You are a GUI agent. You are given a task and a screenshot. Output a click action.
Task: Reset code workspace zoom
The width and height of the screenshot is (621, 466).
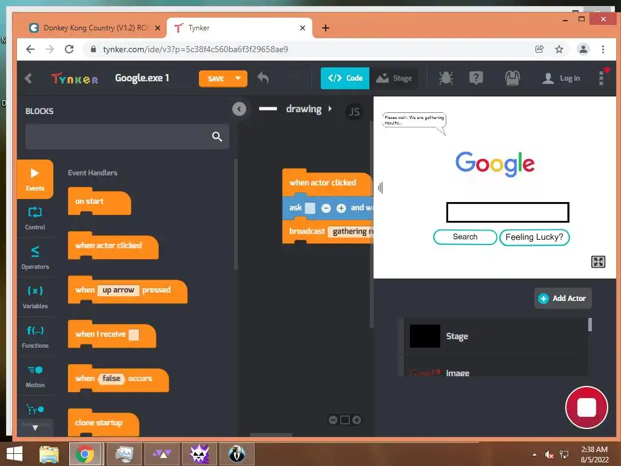[x=345, y=420]
